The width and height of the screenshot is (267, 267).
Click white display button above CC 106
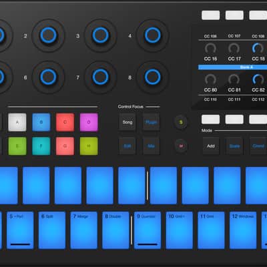[210, 15]
